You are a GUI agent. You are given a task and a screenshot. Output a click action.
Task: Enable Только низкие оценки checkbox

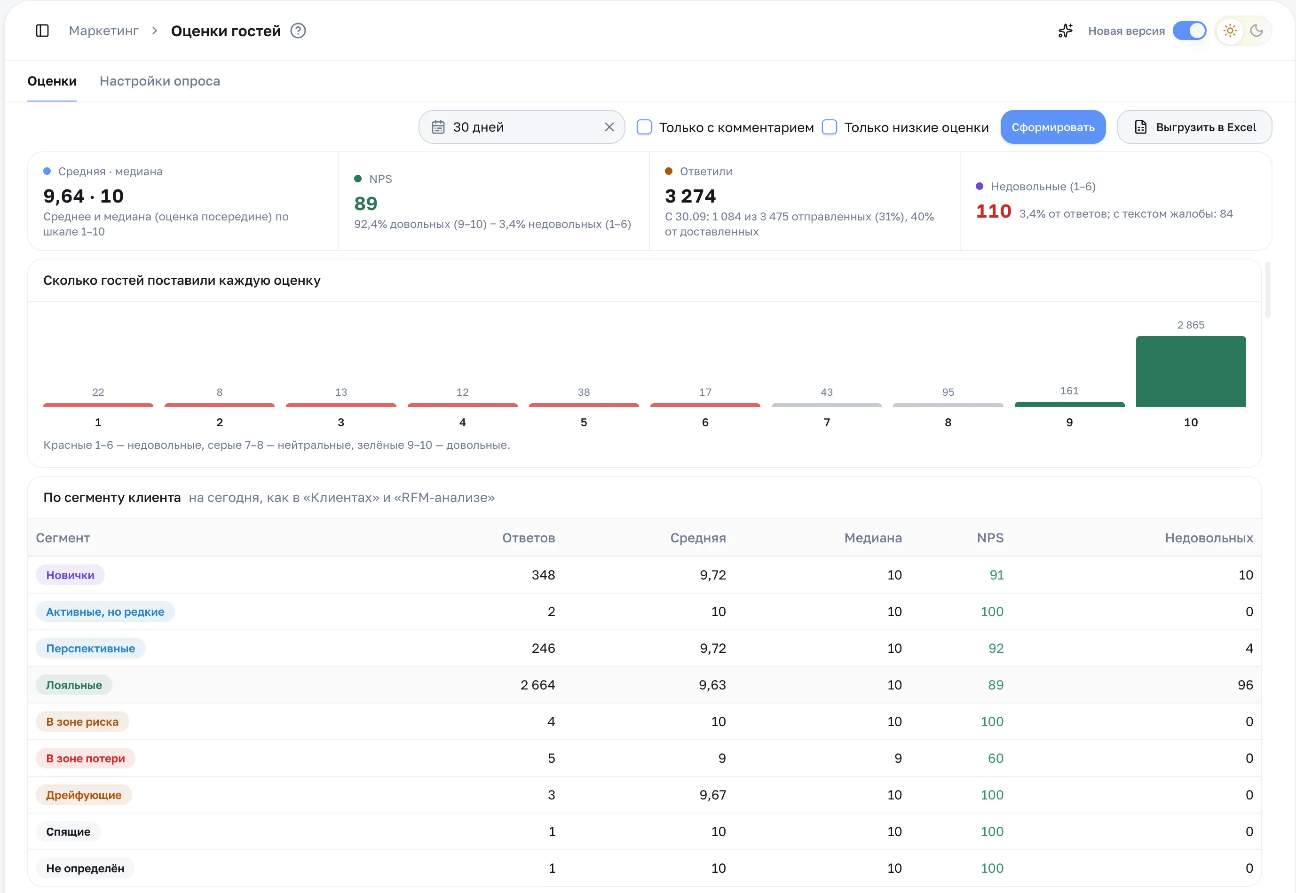point(830,127)
